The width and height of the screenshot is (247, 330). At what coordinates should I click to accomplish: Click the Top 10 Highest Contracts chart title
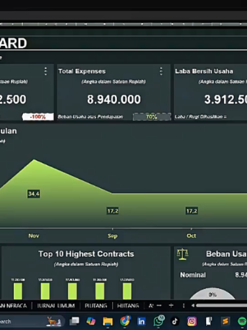[x=86, y=254]
